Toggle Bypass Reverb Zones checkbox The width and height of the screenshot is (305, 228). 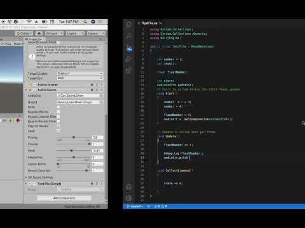(x=58, y=121)
